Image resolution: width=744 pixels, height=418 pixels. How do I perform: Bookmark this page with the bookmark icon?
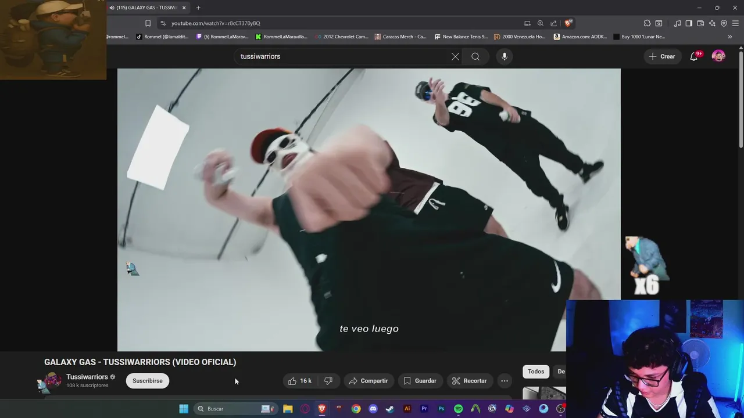tap(148, 23)
